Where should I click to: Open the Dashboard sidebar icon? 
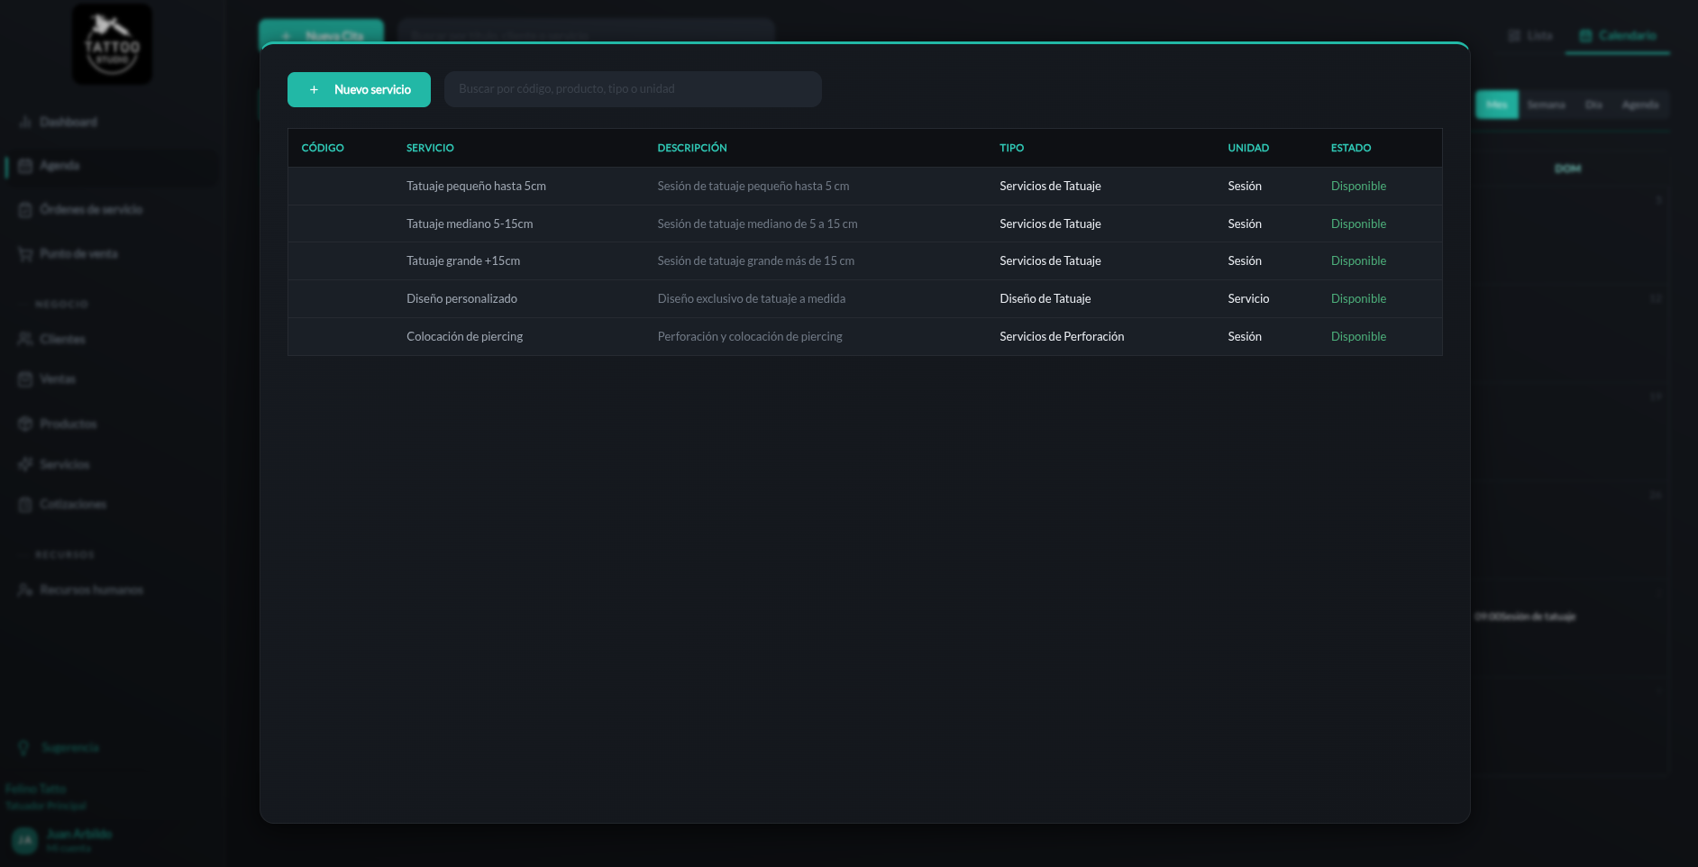click(x=25, y=122)
